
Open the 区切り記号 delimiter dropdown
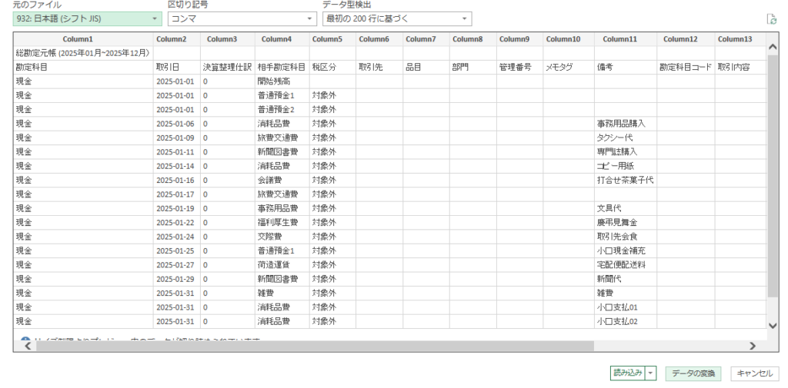tap(242, 18)
